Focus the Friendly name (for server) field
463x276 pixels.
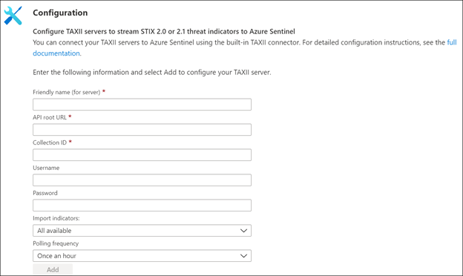[x=142, y=105]
